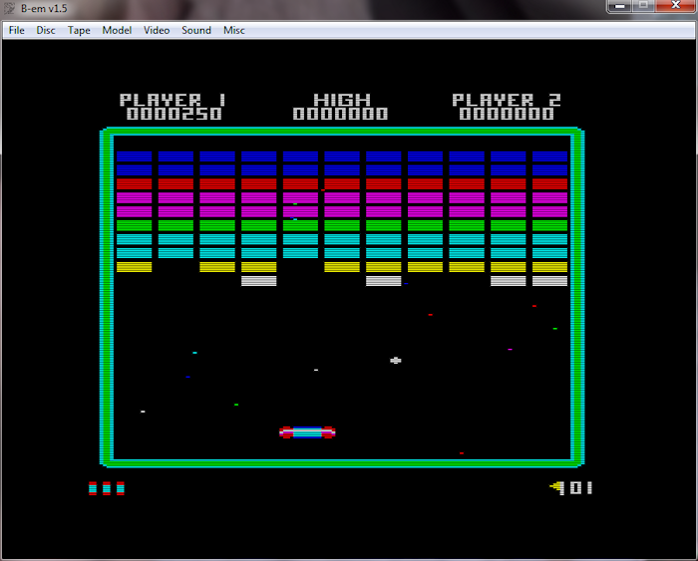Minimize the B-em window

[619, 6]
